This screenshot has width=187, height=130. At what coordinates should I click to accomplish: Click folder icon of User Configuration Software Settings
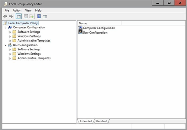(14, 49)
